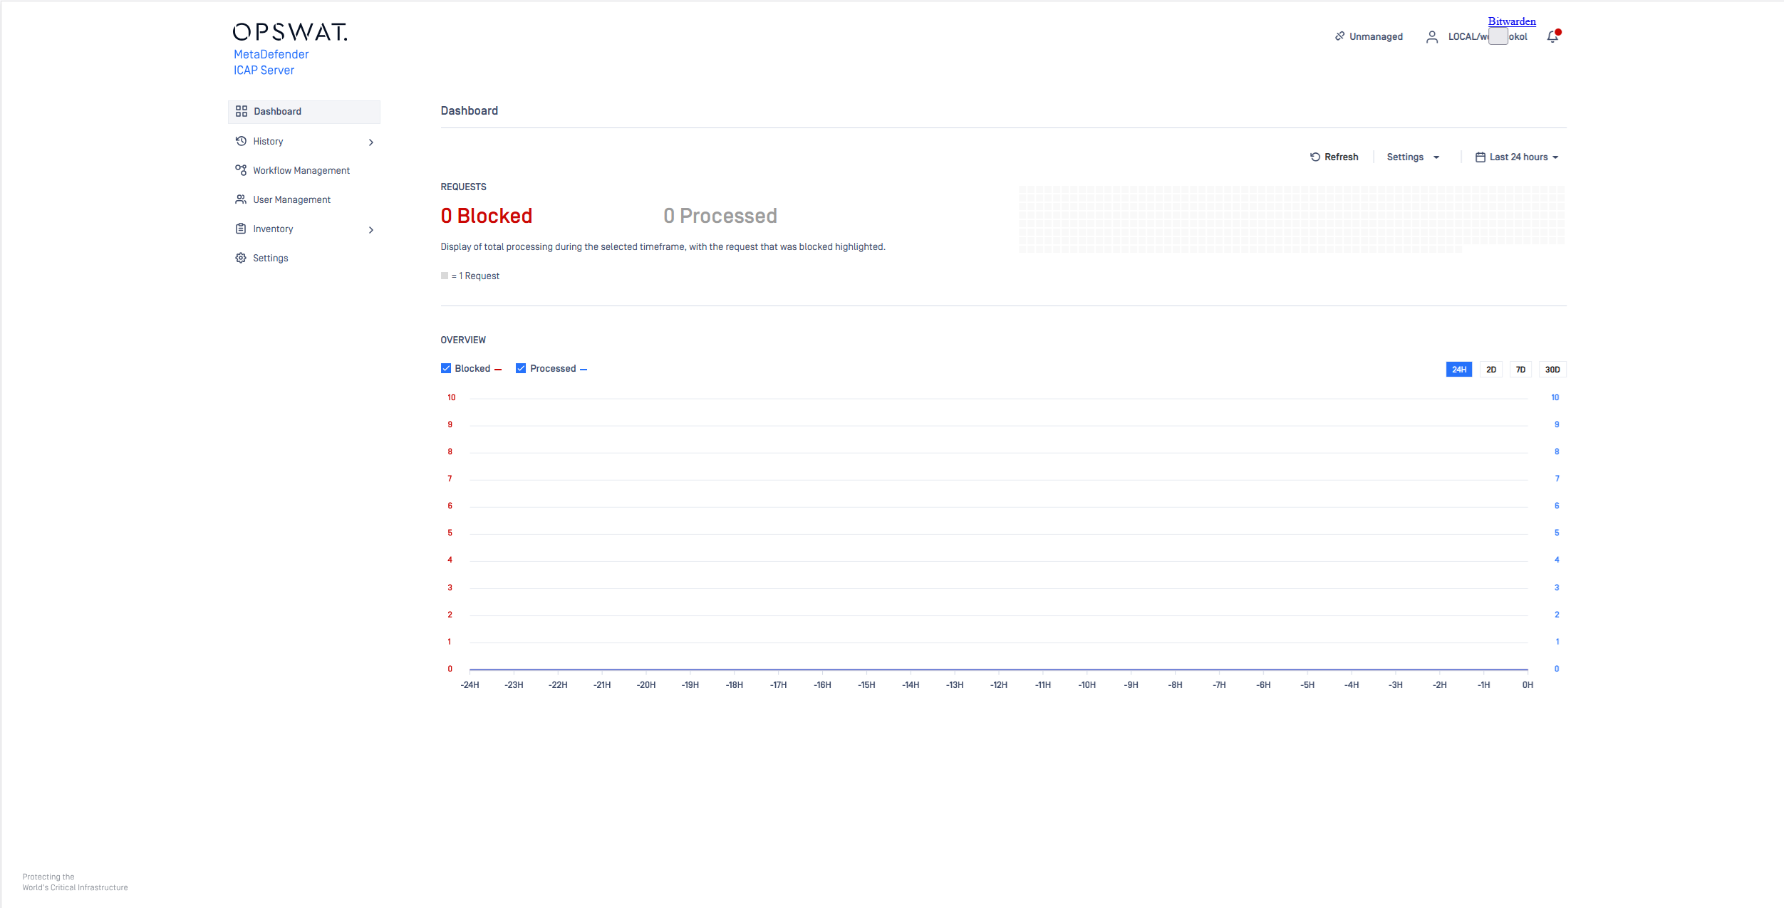This screenshot has width=1784, height=908.
Task: Toggle the Unmanaged status in the header
Action: [x=1368, y=36]
